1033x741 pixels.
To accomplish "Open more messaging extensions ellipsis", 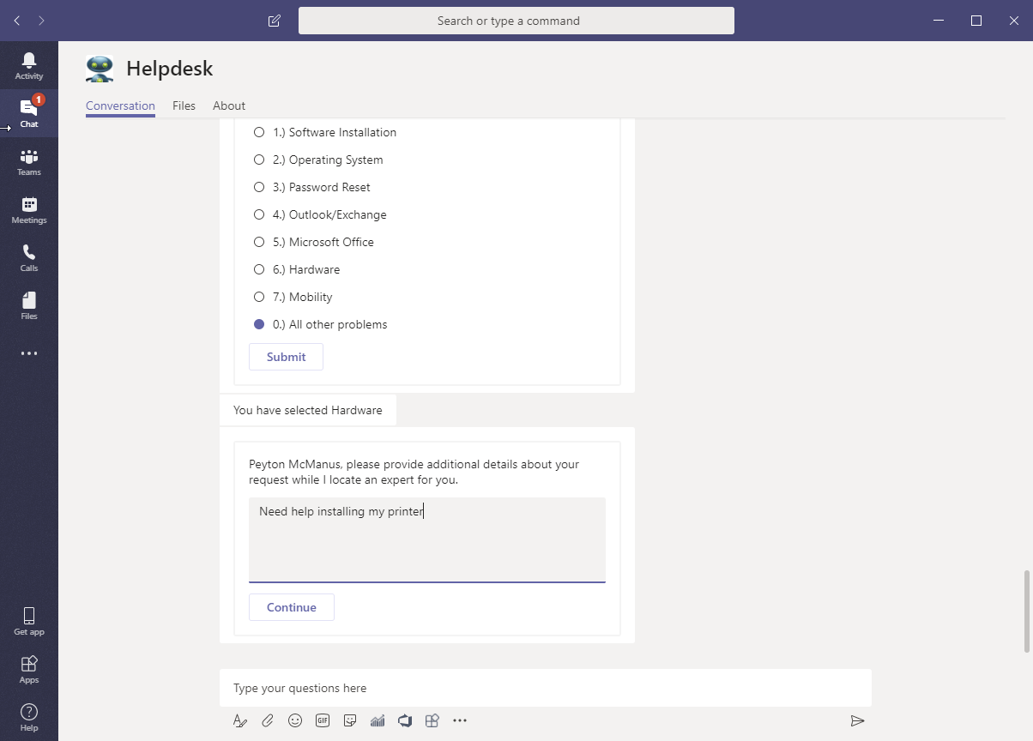I will tap(460, 720).
